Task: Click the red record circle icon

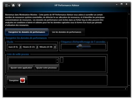Action: [22, 80]
